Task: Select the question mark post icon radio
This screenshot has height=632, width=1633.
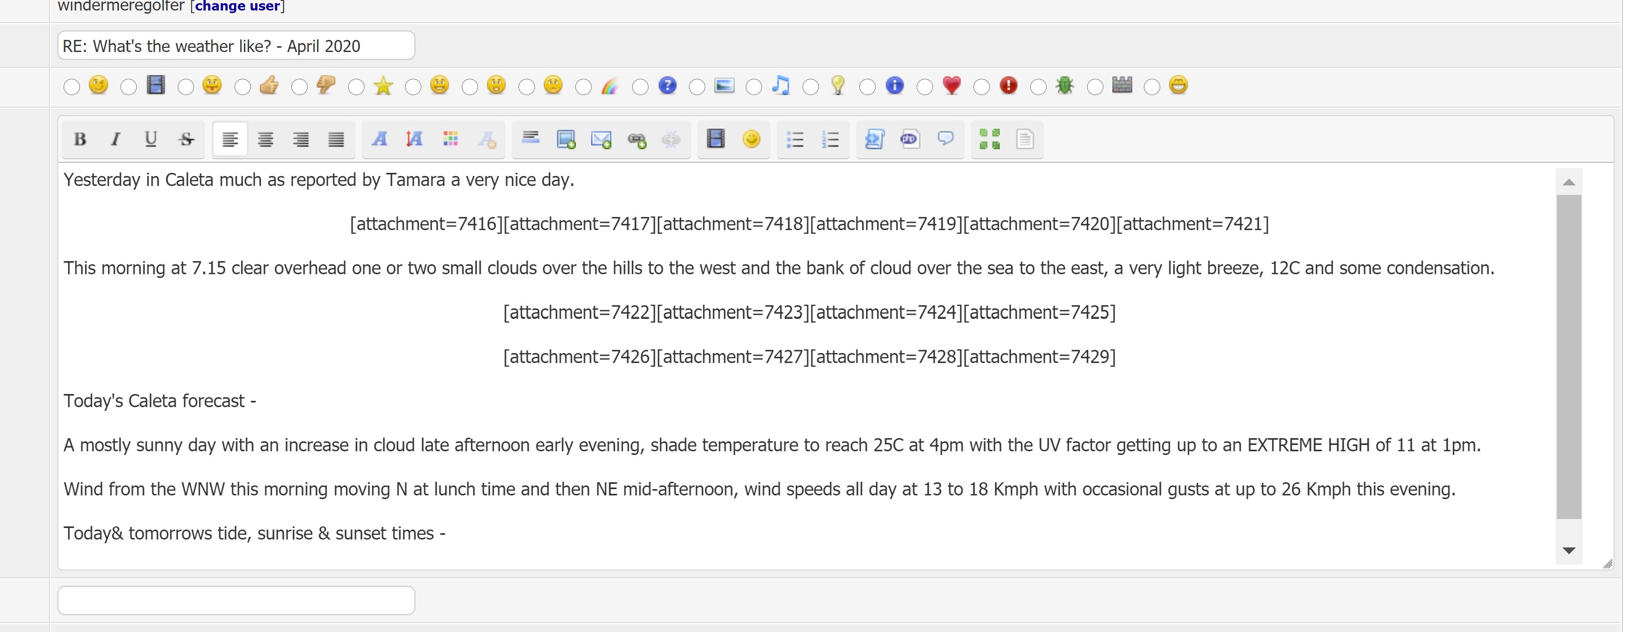Action: [640, 87]
